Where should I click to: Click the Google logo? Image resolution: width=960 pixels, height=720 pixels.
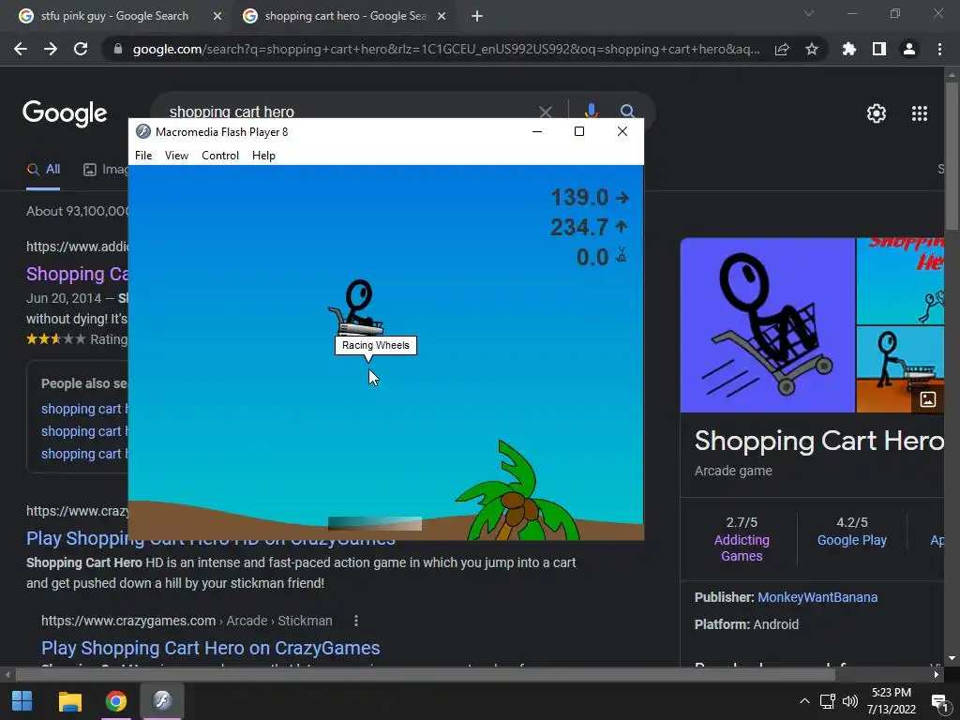tap(65, 113)
